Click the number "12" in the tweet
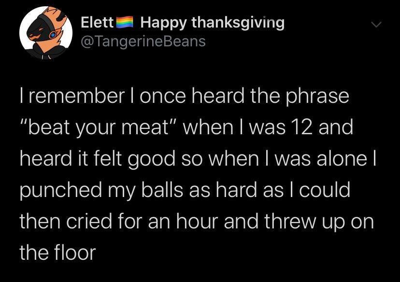This screenshot has height=282, width=400. 299,128
